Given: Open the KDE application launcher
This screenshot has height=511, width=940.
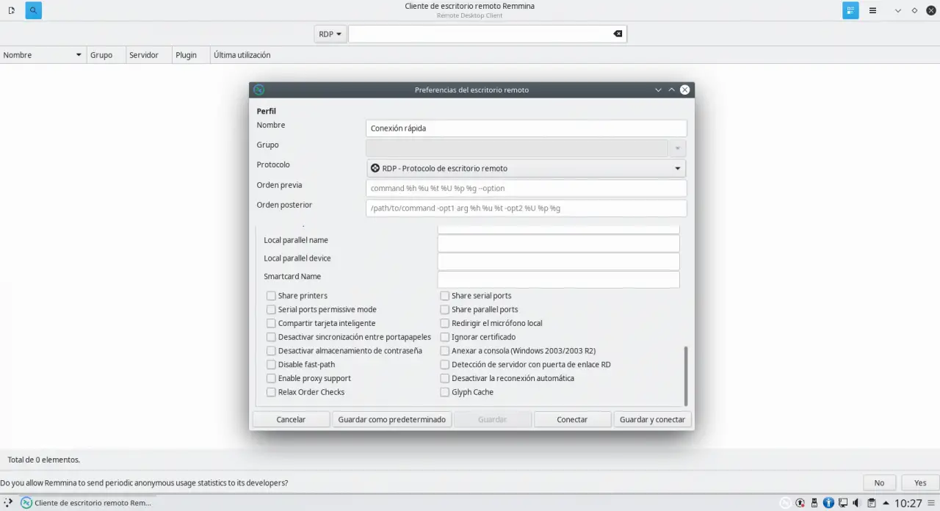Looking at the screenshot, I should point(8,503).
